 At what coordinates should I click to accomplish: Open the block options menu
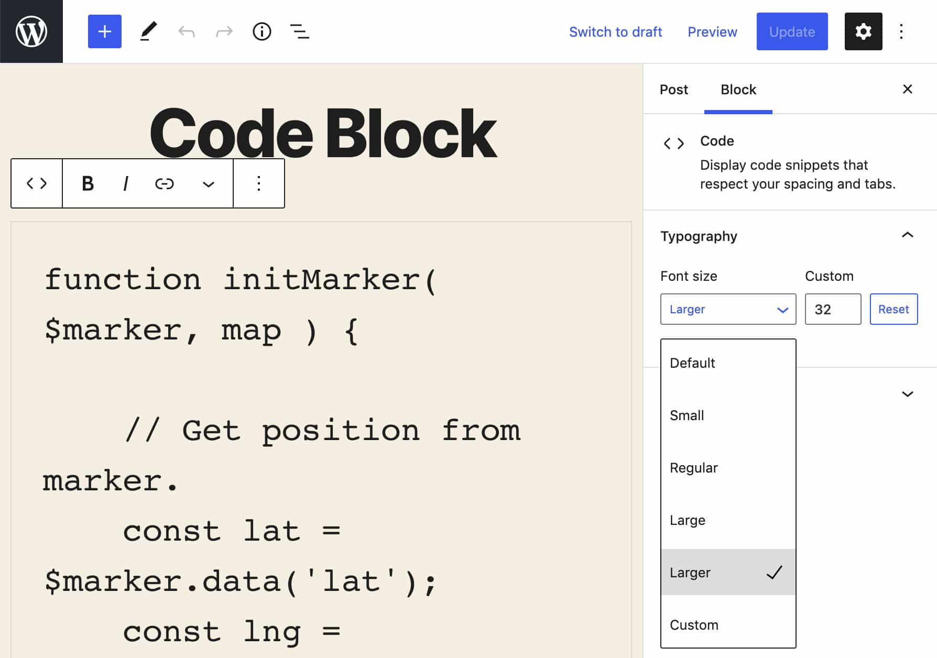click(258, 183)
